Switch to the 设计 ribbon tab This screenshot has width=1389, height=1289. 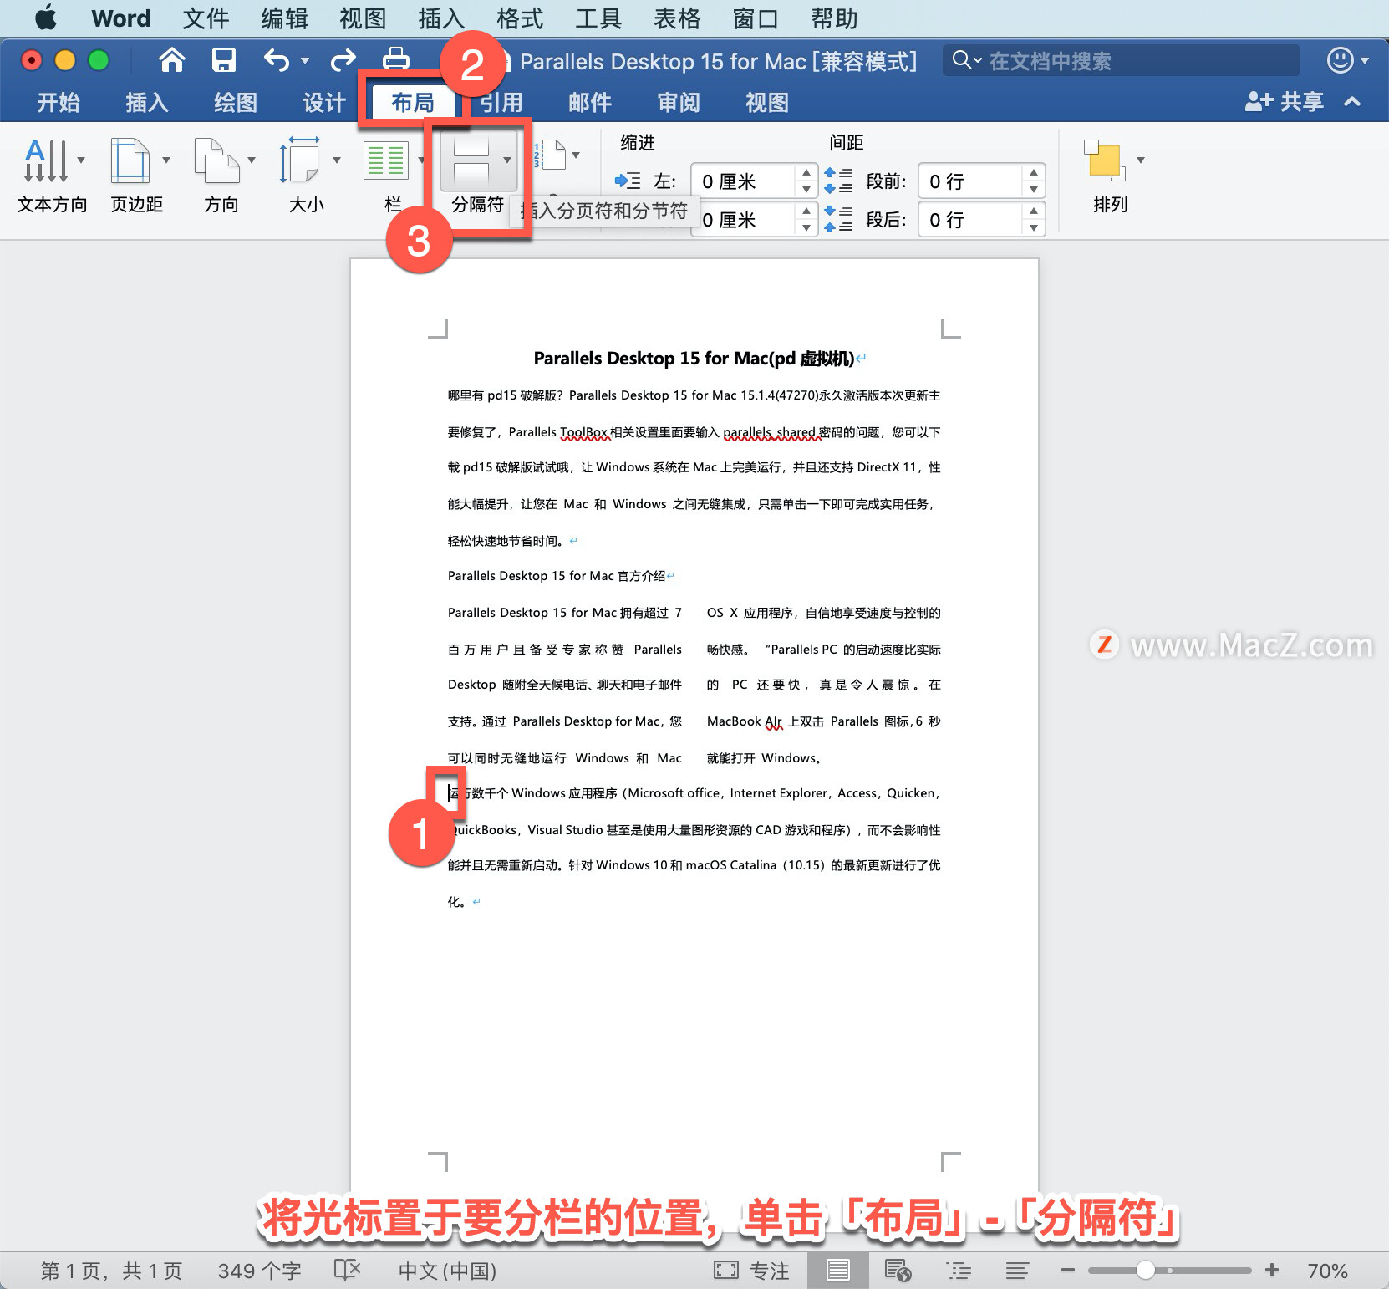click(324, 102)
